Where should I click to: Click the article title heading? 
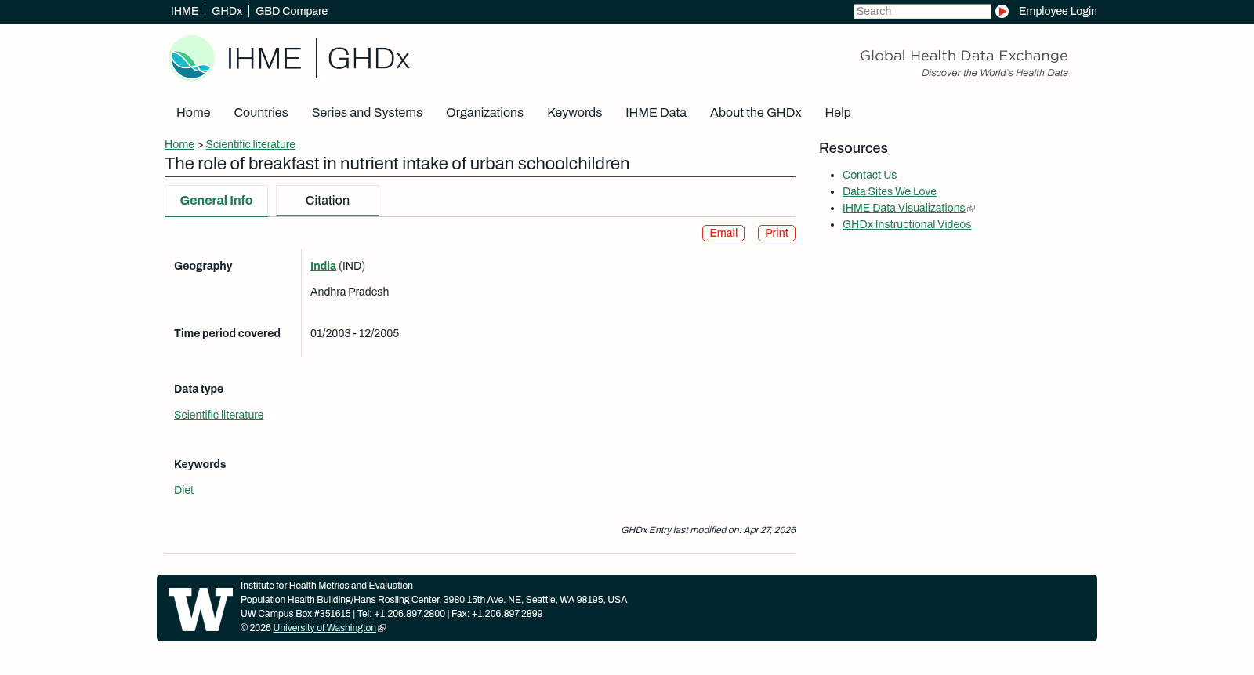click(x=397, y=164)
